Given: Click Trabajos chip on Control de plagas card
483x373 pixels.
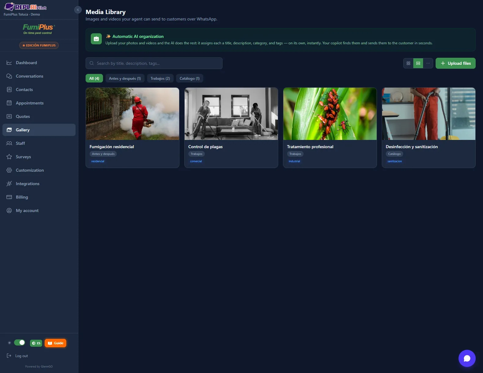Looking at the screenshot, I should [197, 154].
